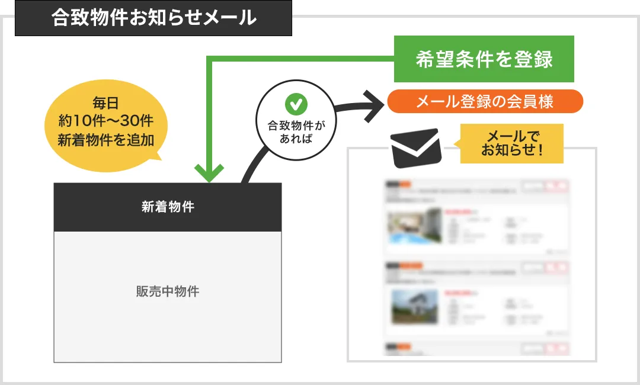
Task: Click the 合致物件があれば circle text
Action: tap(296, 131)
